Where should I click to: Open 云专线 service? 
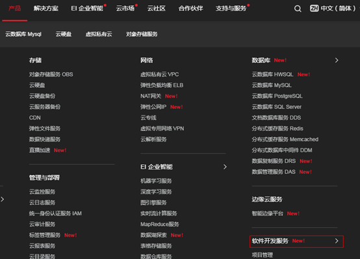(148, 117)
